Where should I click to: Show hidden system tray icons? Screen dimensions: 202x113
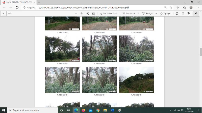[x=171, y=110]
